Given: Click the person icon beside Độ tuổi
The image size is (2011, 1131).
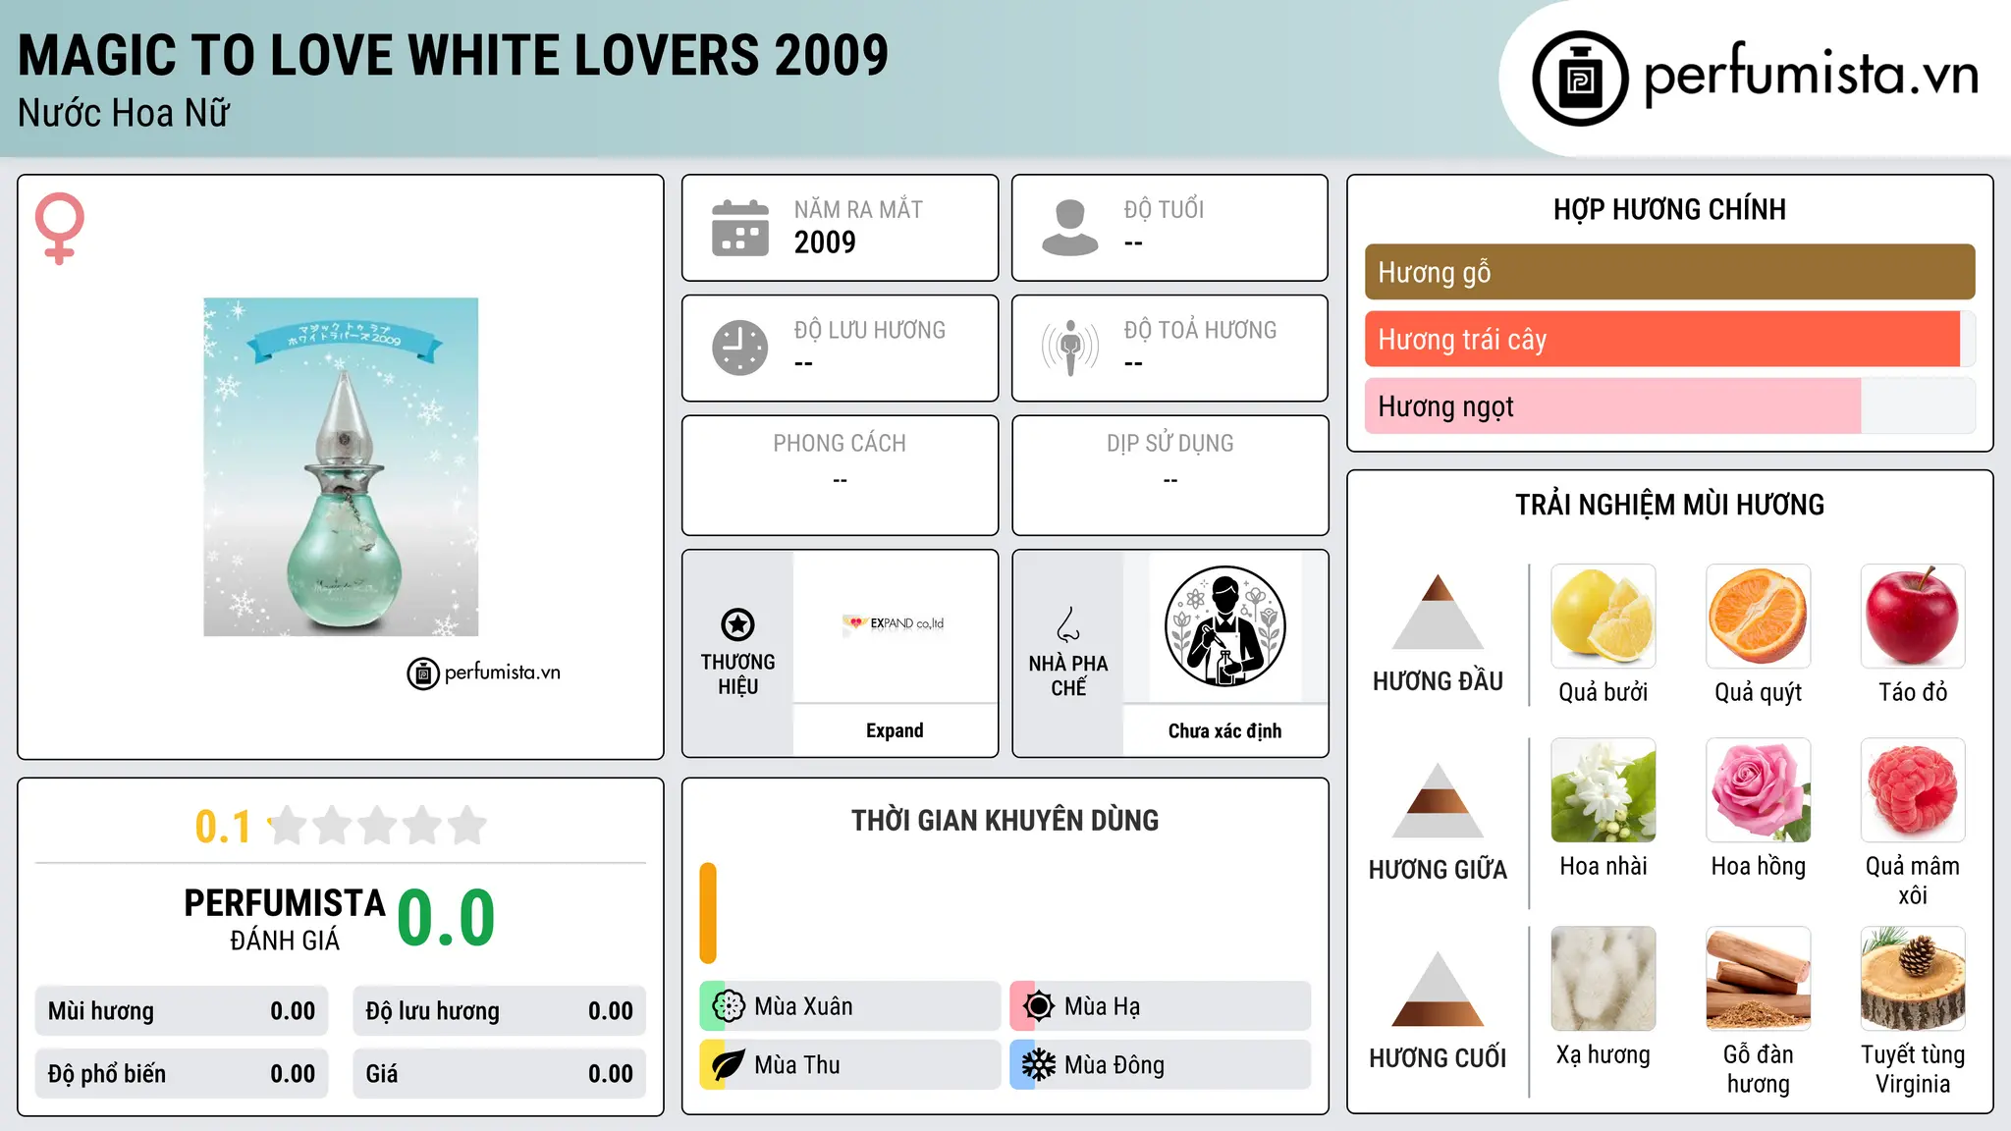Looking at the screenshot, I should (x=1070, y=228).
